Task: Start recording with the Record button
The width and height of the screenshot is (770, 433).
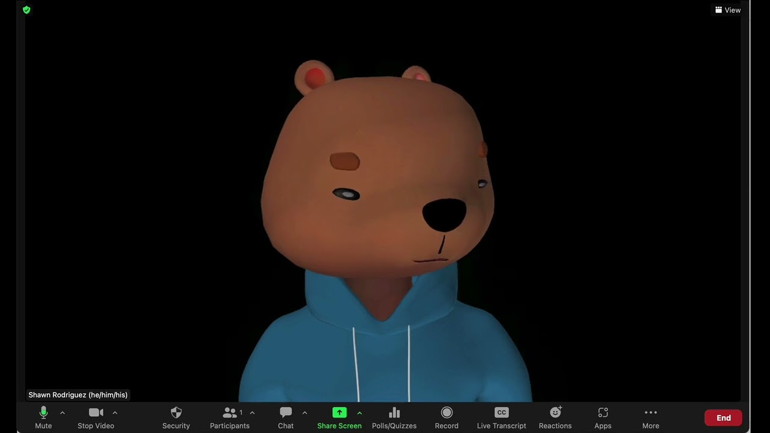Action: [x=446, y=418]
